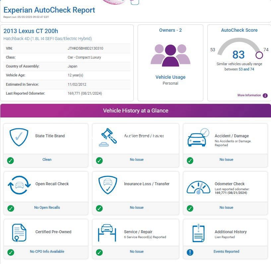Click the Vehicle Usage heading
The width and height of the screenshot is (271, 264).
(170, 77)
